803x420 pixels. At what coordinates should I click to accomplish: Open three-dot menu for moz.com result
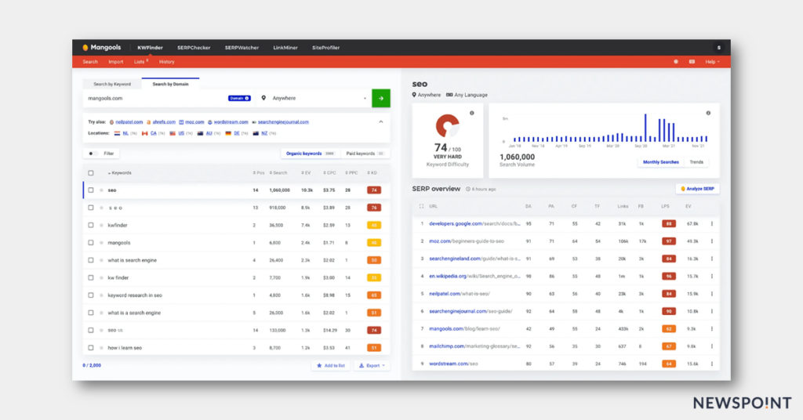712,241
